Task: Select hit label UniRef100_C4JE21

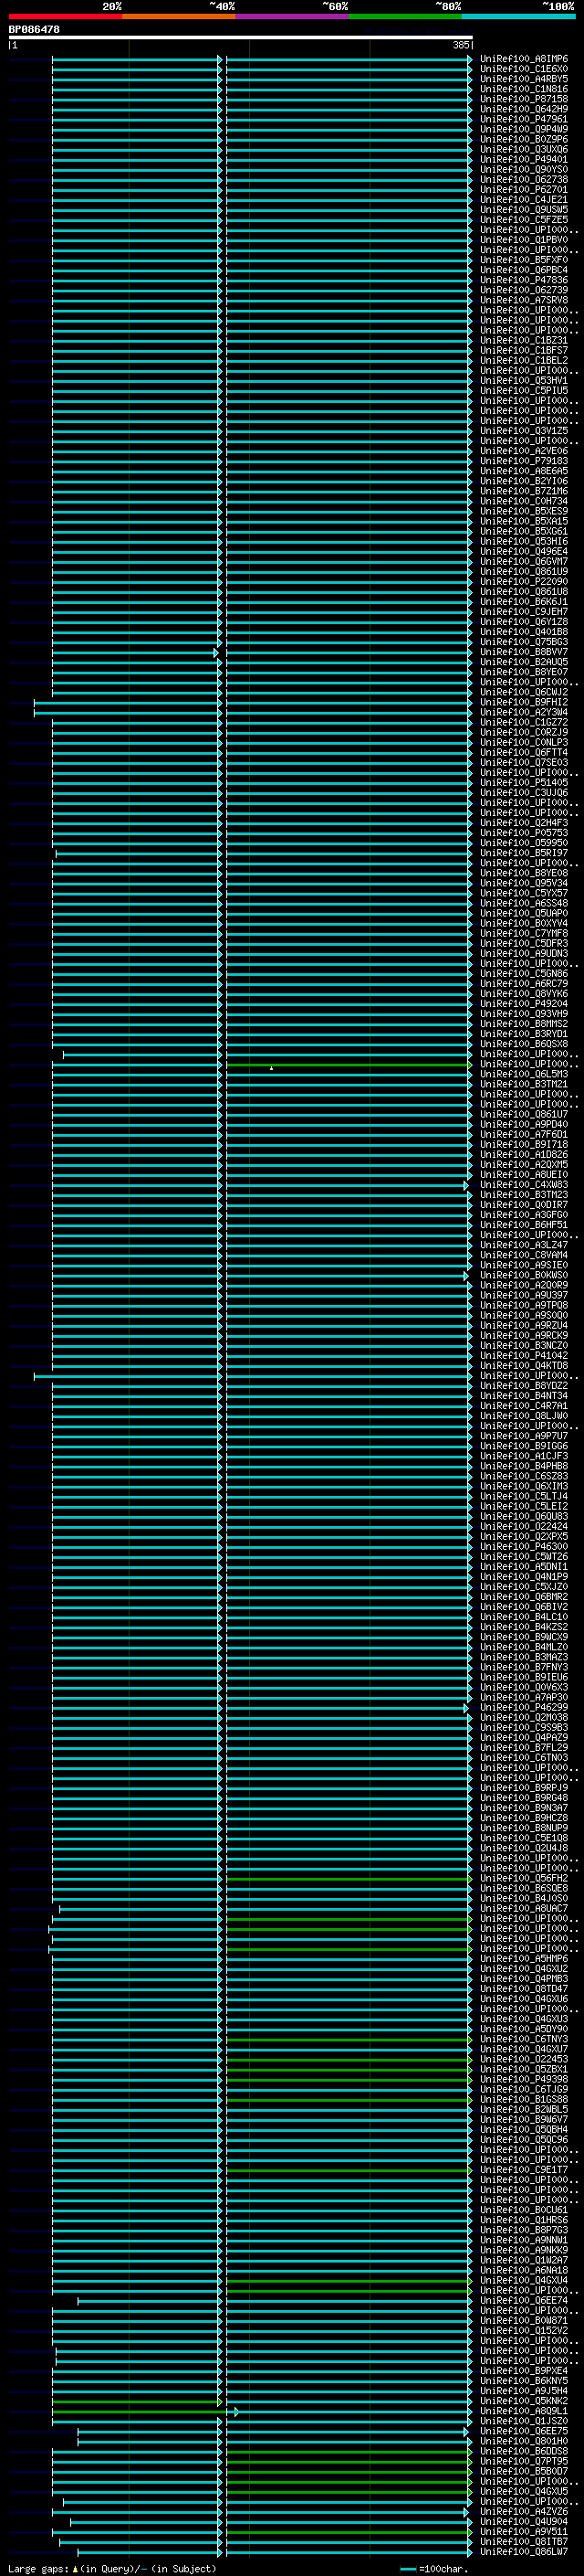Action: coord(524,199)
